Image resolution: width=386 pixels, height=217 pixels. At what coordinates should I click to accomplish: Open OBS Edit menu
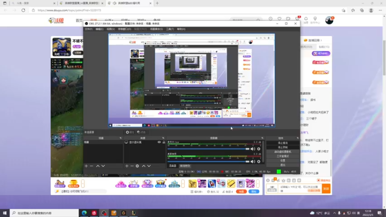tap(99, 29)
